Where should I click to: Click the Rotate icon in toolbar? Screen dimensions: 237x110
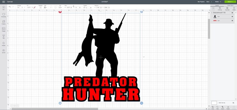[x=84, y=7]
